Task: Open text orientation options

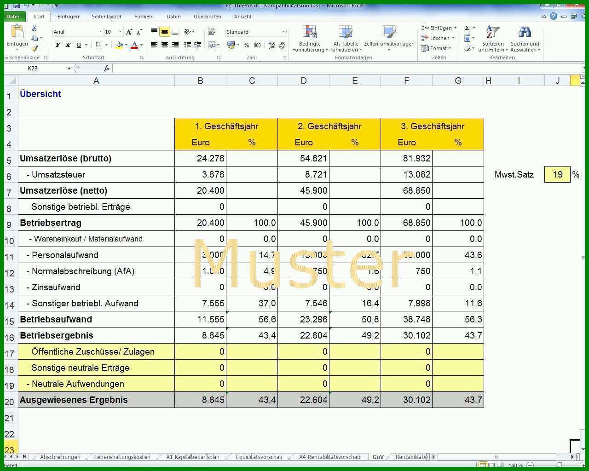Action: tap(188, 32)
